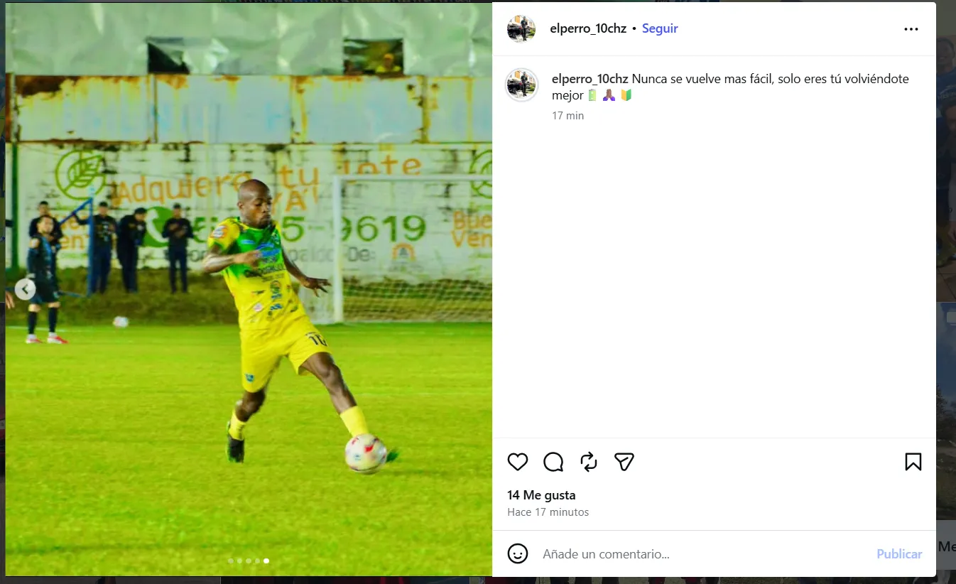
Task: Share the post via paper plane icon
Action: coord(624,462)
